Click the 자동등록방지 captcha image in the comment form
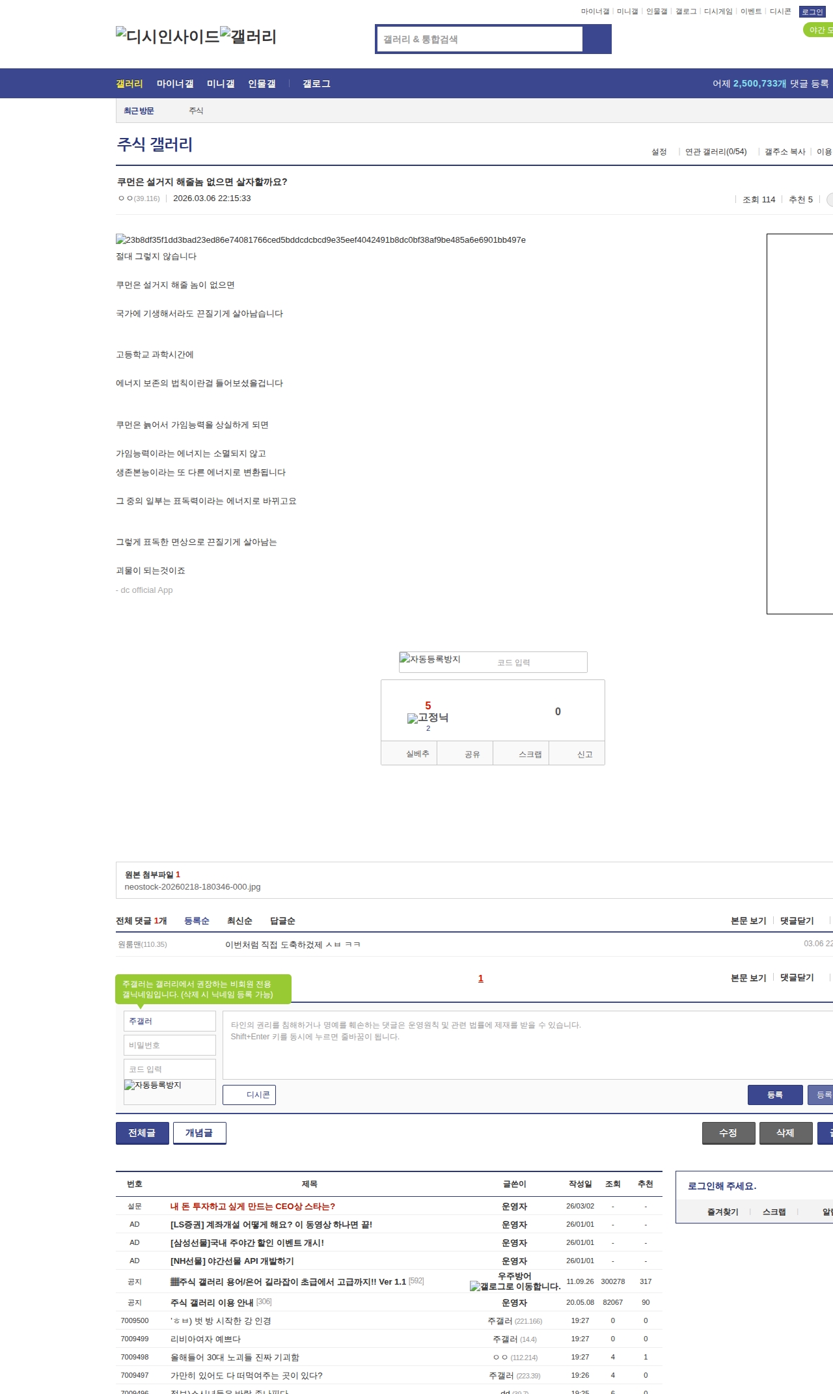833x1394 pixels. click(x=153, y=1085)
